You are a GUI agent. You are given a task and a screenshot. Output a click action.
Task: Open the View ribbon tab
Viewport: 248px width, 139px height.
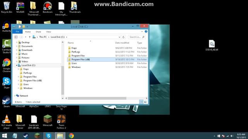48,32
